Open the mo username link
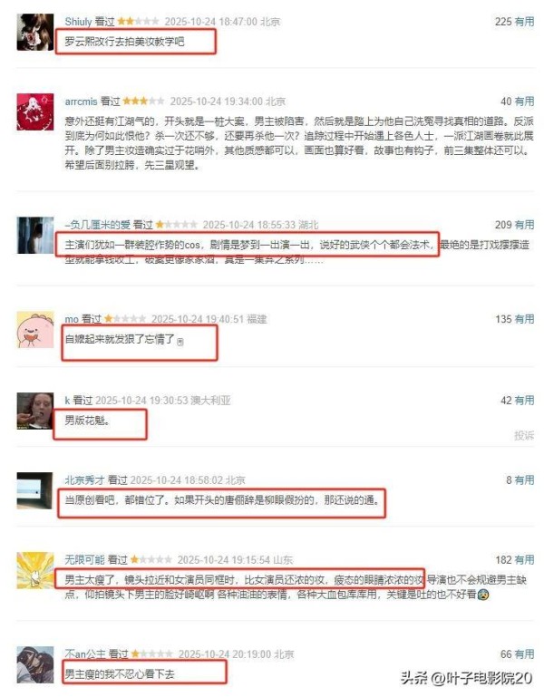Viewport: 544px width, 697px height. click(x=72, y=319)
